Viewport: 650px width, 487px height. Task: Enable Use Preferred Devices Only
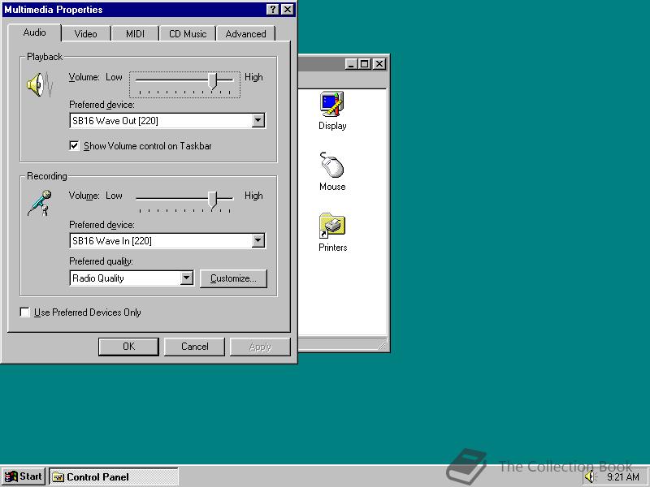point(25,312)
